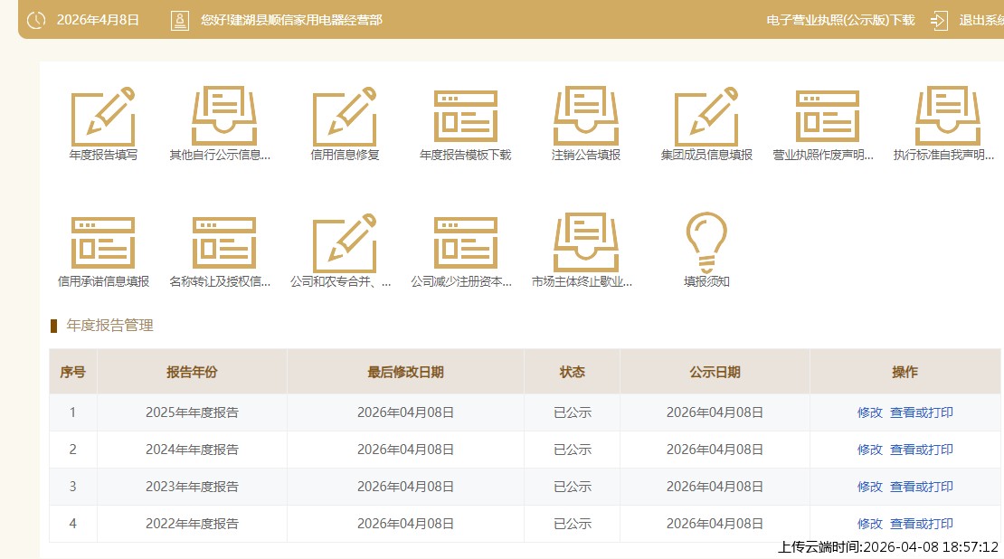Viewport: 1004px width, 559px height.
Task: Open 公司和农专合并 pencil icon
Action: 345,243
